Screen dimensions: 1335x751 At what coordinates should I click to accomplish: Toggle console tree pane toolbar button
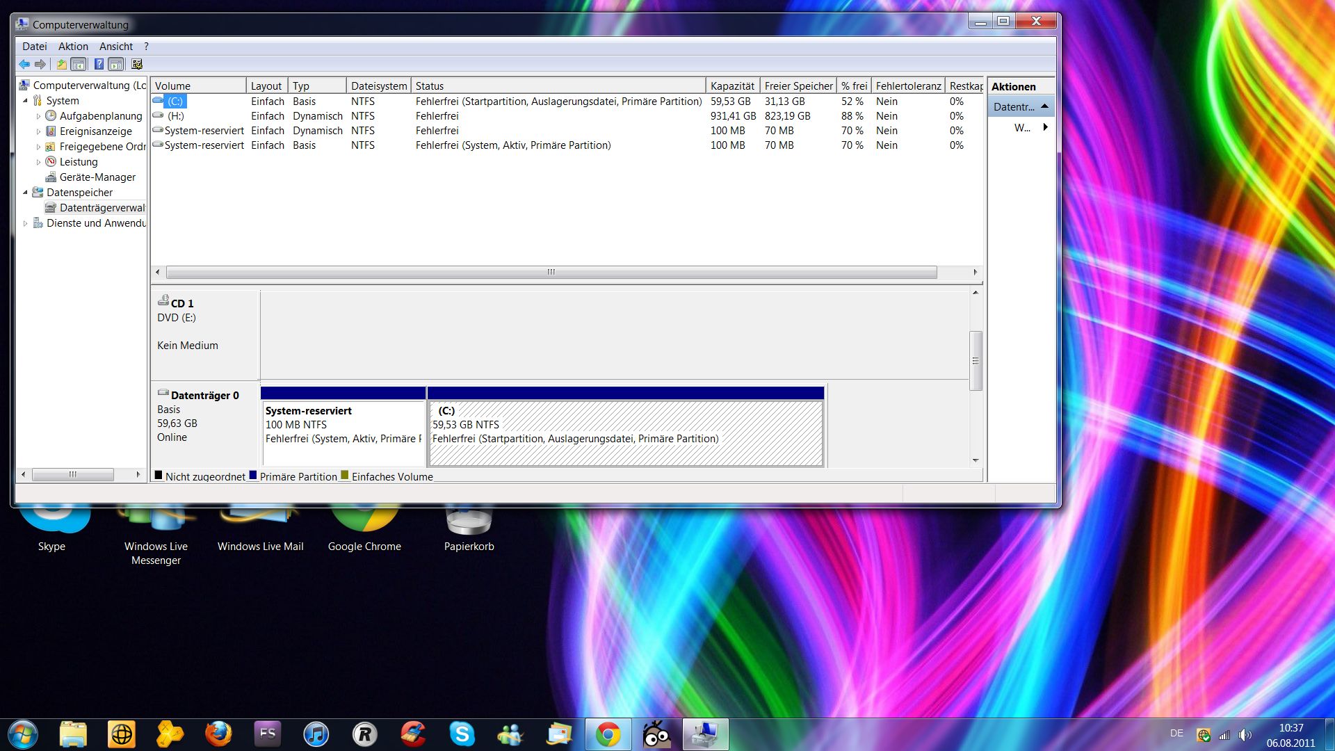point(79,65)
